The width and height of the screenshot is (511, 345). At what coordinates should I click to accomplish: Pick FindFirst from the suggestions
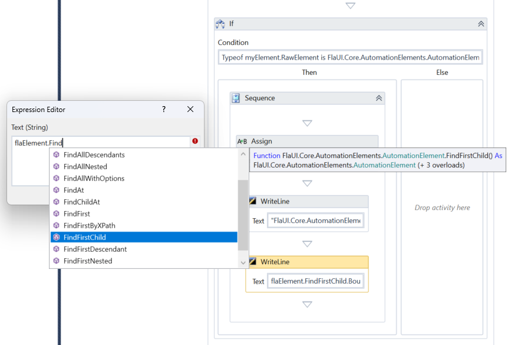click(144, 213)
